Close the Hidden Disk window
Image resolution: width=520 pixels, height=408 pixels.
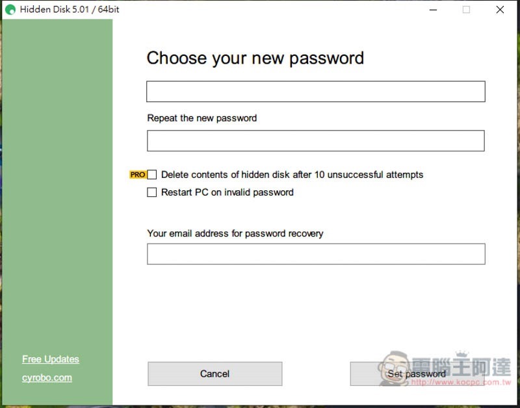coord(500,10)
